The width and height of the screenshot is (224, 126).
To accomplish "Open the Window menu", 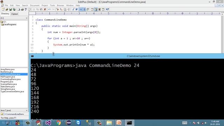I will click(70, 6).
